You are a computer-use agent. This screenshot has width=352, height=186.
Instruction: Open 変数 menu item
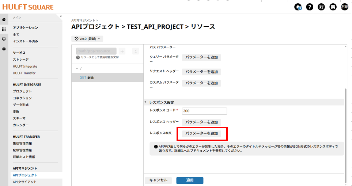[16, 111]
